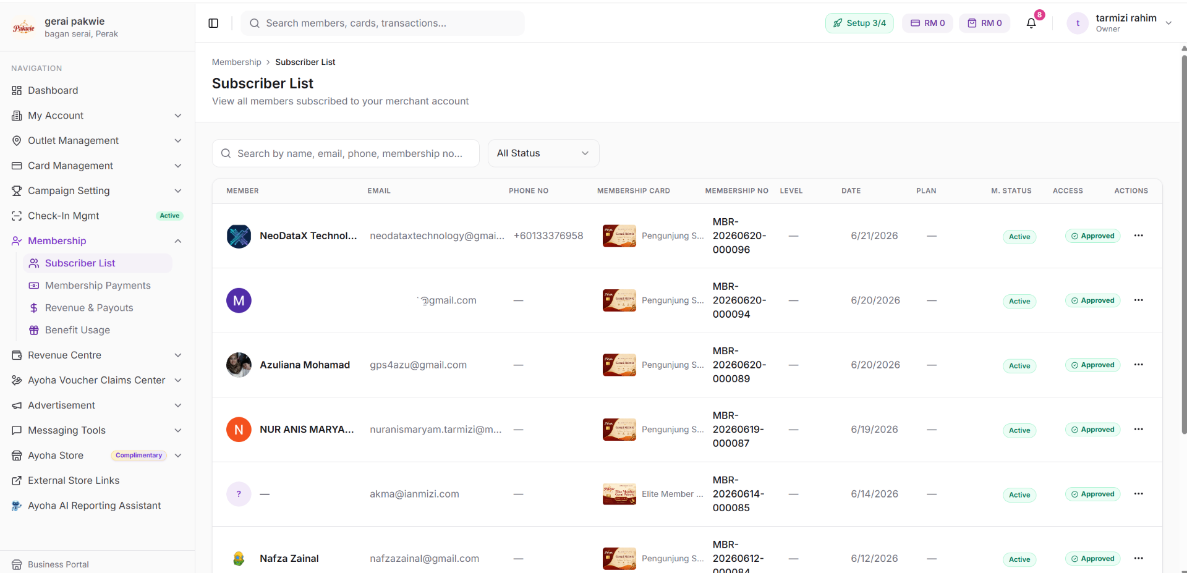This screenshot has width=1187, height=573.
Task: Click the Setup 3/4 rocket button
Action: [859, 23]
